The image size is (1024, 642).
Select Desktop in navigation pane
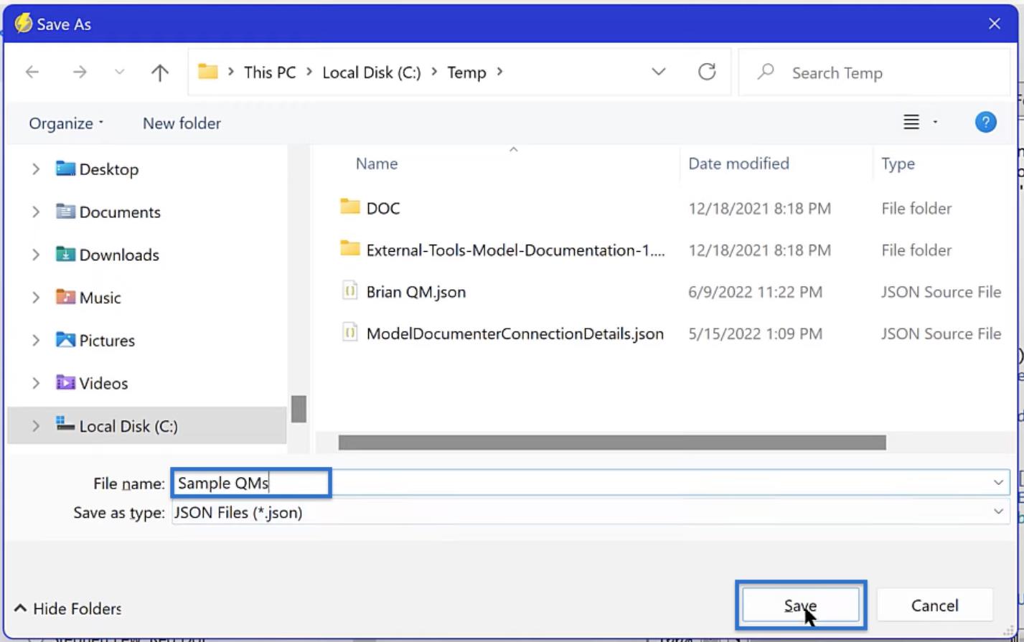click(x=108, y=169)
